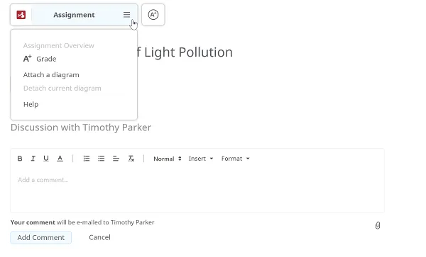Click Assignment Overview menu entry
This screenshot has height=257, width=426.
point(59,45)
